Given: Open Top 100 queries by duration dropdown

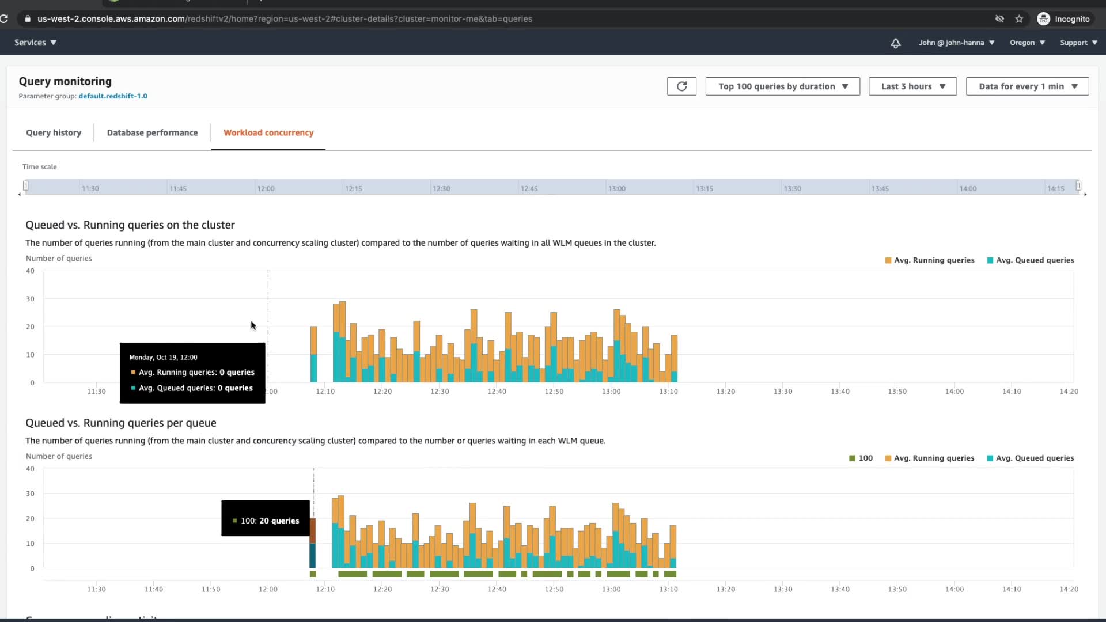Looking at the screenshot, I should click(x=782, y=86).
